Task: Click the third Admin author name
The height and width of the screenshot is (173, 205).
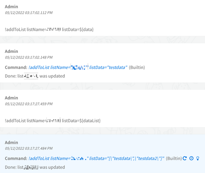Action: point(12,98)
